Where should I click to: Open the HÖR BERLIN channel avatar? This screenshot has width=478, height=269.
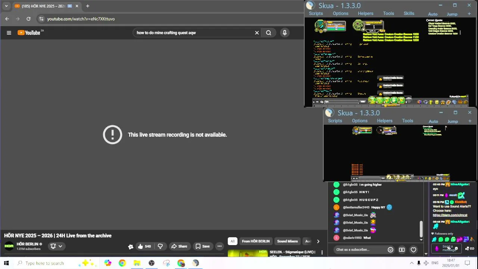tap(9, 246)
